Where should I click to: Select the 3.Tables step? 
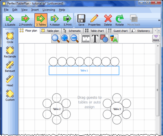41,20
